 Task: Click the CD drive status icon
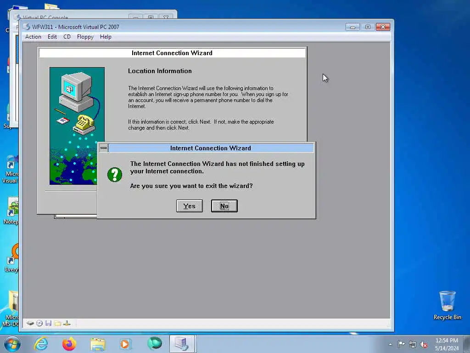[39, 323]
